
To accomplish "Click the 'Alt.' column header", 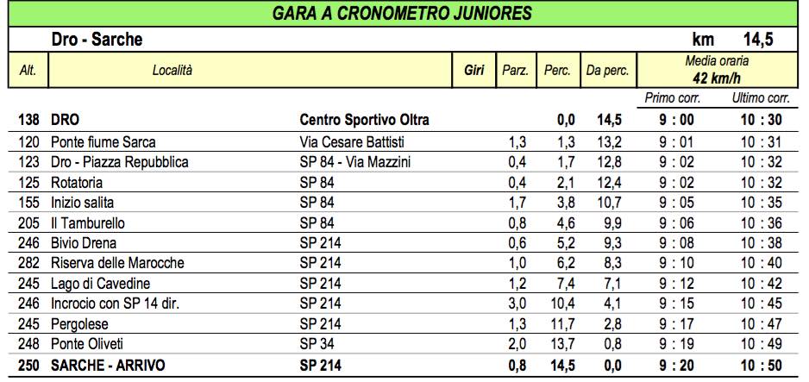I will coord(28,70).
